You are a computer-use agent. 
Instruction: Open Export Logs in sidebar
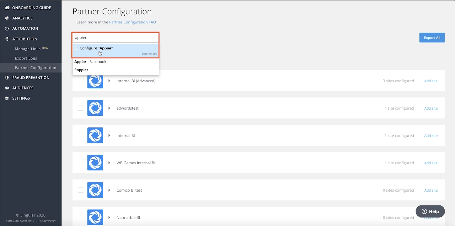[26, 58]
